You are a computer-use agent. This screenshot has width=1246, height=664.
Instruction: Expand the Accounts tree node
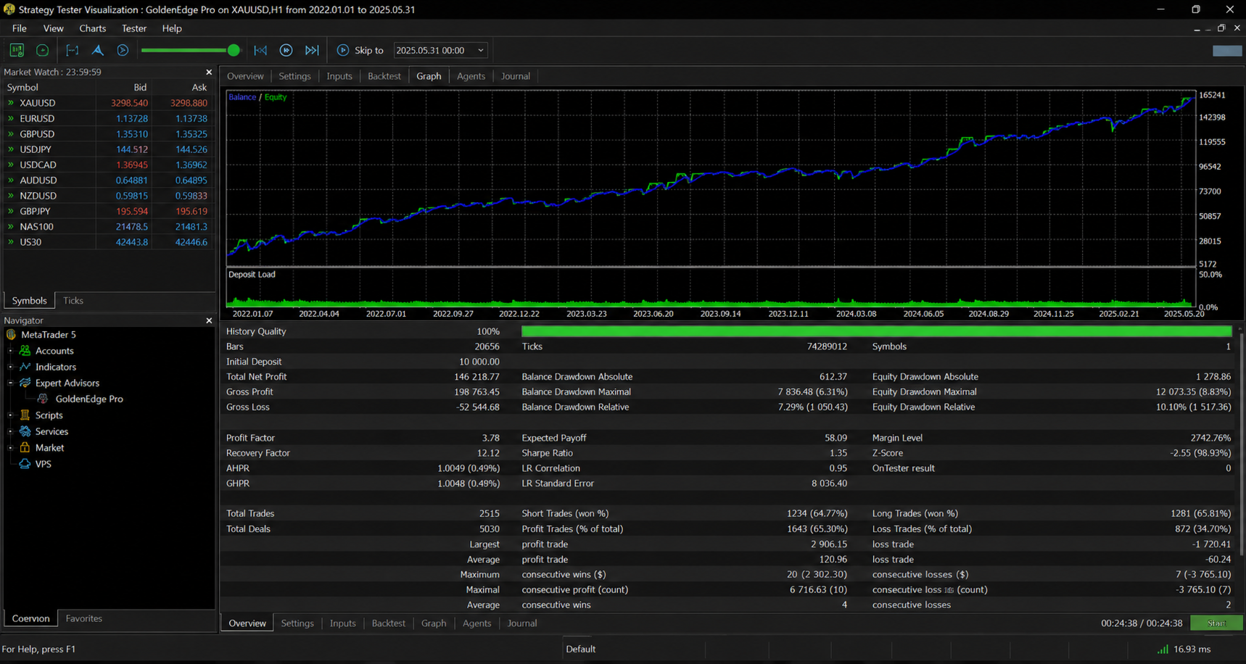pyautogui.click(x=10, y=351)
